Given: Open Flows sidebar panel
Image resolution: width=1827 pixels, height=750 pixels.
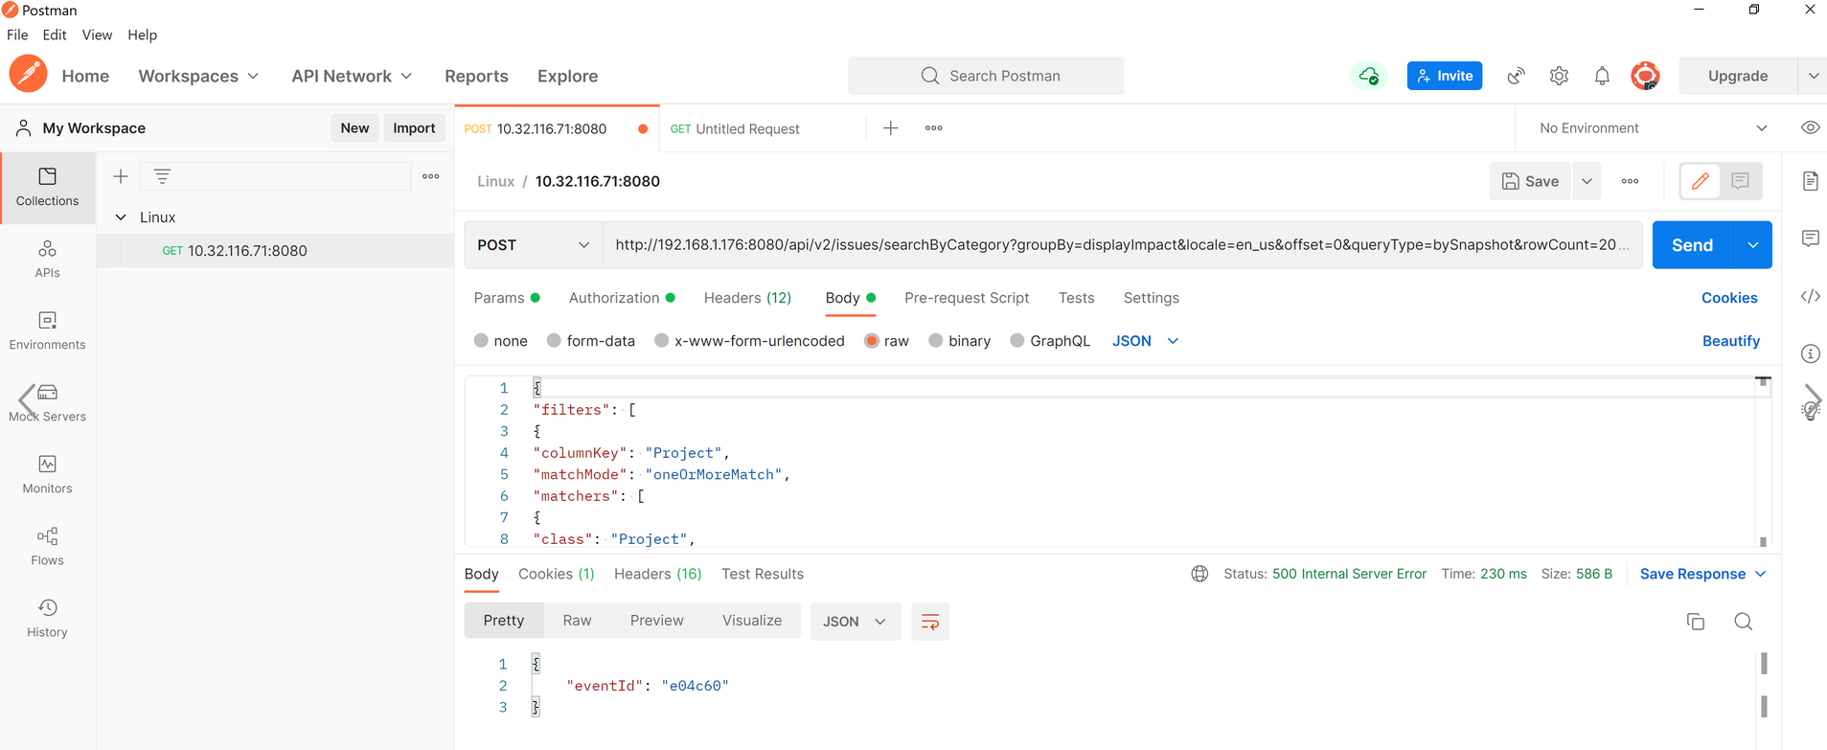Looking at the screenshot, I should pyautogui.click(x=47, y=547).
